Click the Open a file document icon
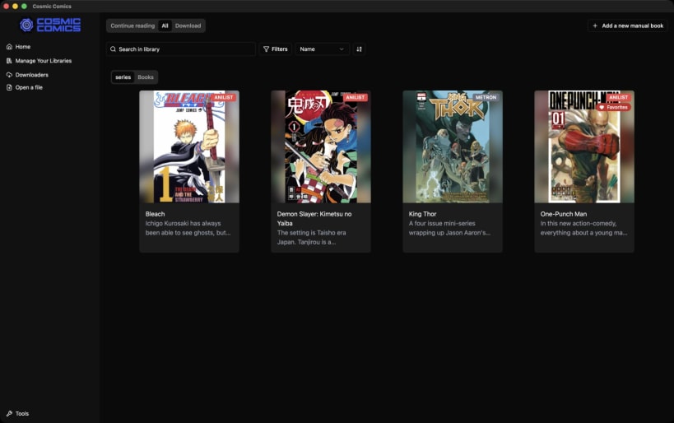 [x=9, y=87]
